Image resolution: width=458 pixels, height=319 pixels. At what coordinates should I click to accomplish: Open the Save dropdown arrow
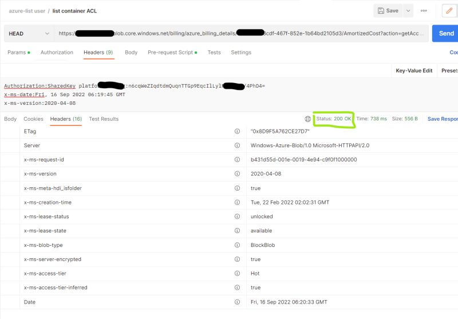[x=408, y=11]
